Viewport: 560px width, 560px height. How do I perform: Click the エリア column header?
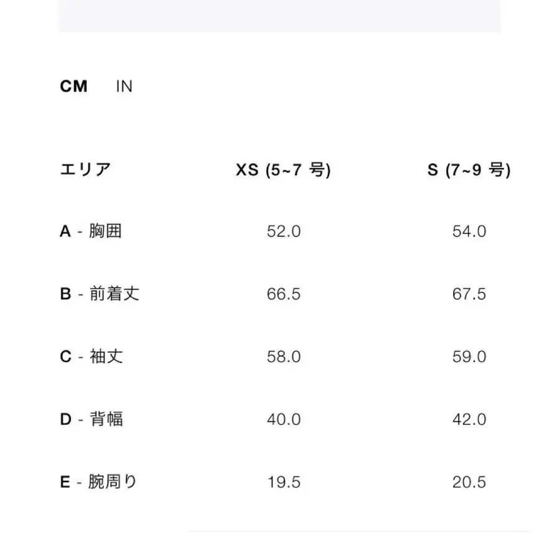[x=85, y=170]
